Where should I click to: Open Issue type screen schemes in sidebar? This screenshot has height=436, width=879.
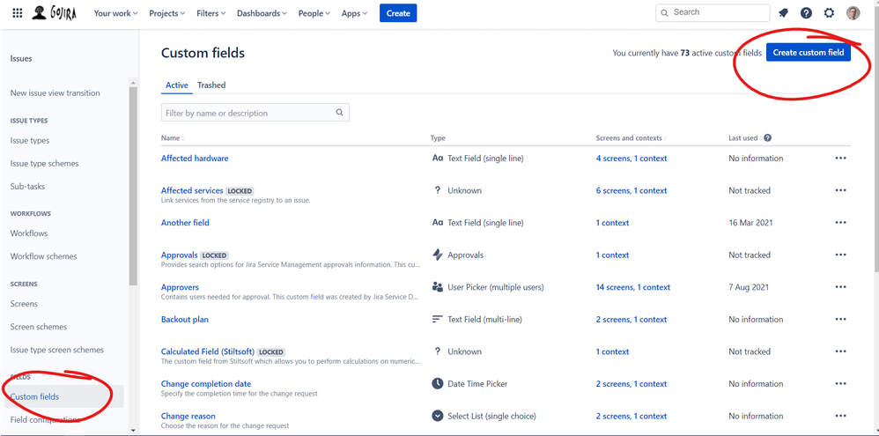click(x=57, y=350)
